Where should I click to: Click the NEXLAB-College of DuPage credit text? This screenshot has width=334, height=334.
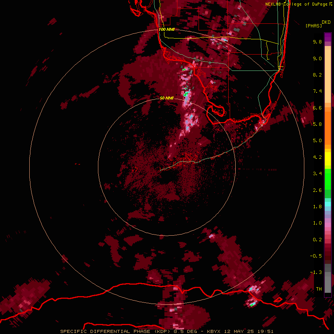[296, 4]
